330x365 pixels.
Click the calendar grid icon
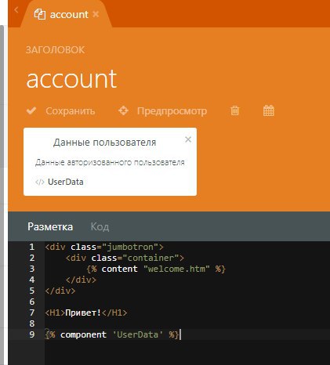[269, 110]
